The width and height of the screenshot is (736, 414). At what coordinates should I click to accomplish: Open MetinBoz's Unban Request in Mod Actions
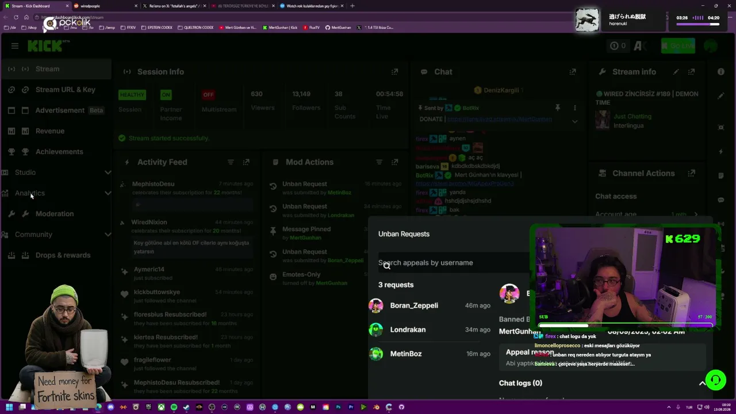tap(335, 188)
